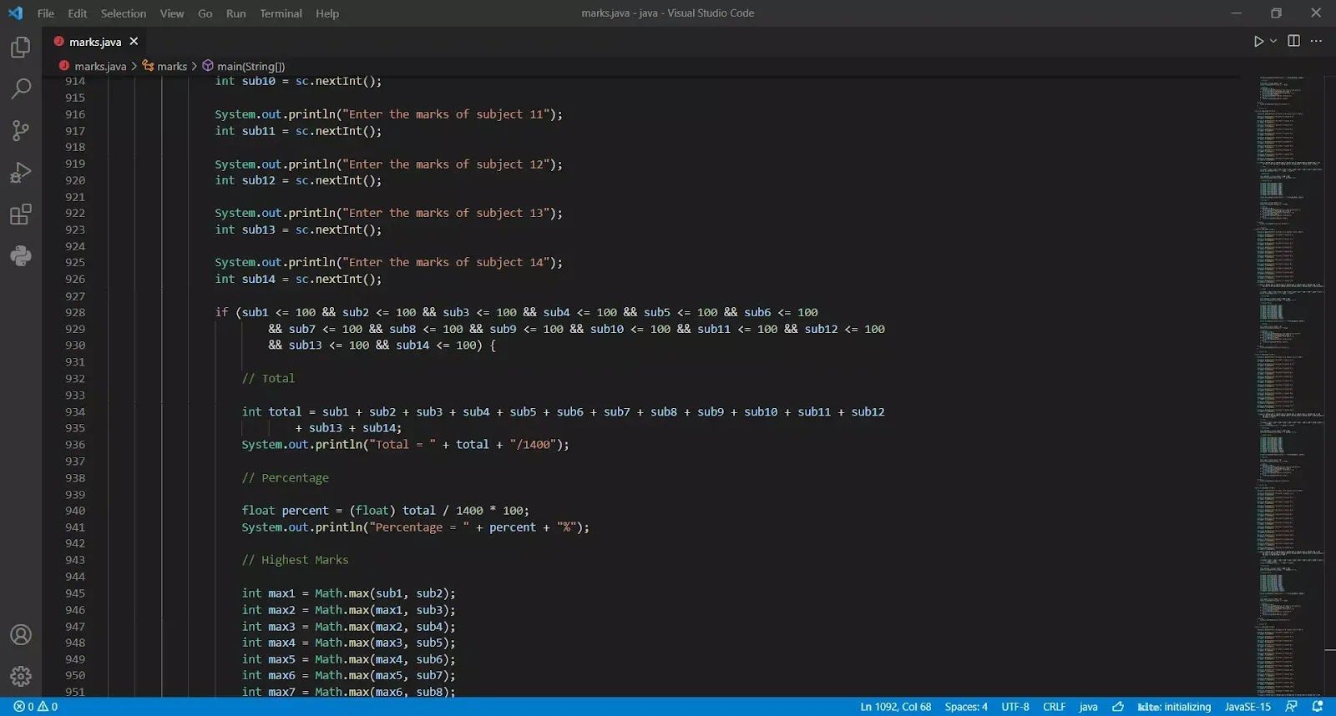Viewport: 1336px width, 716px height.
Task: Open the Search view in activity bar
Action: (x=21, y=88)
